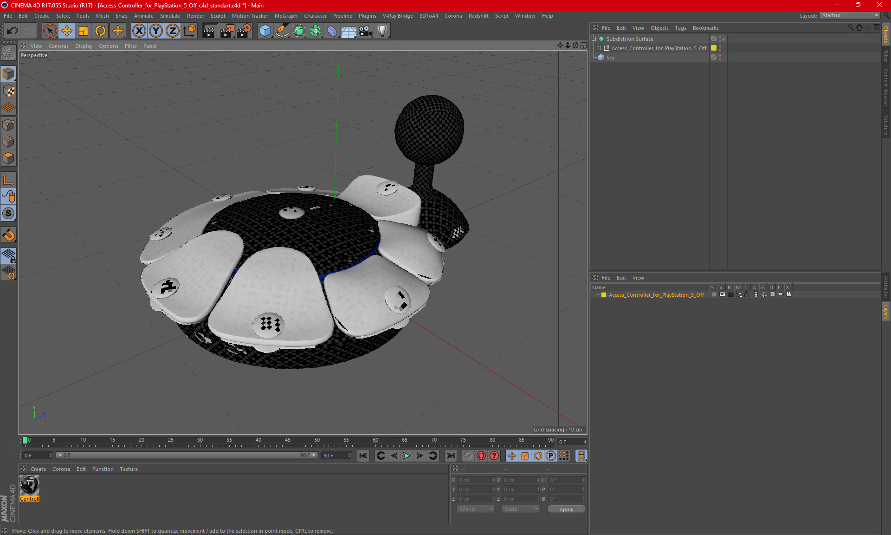Select the Sky object

coord(610,58)
